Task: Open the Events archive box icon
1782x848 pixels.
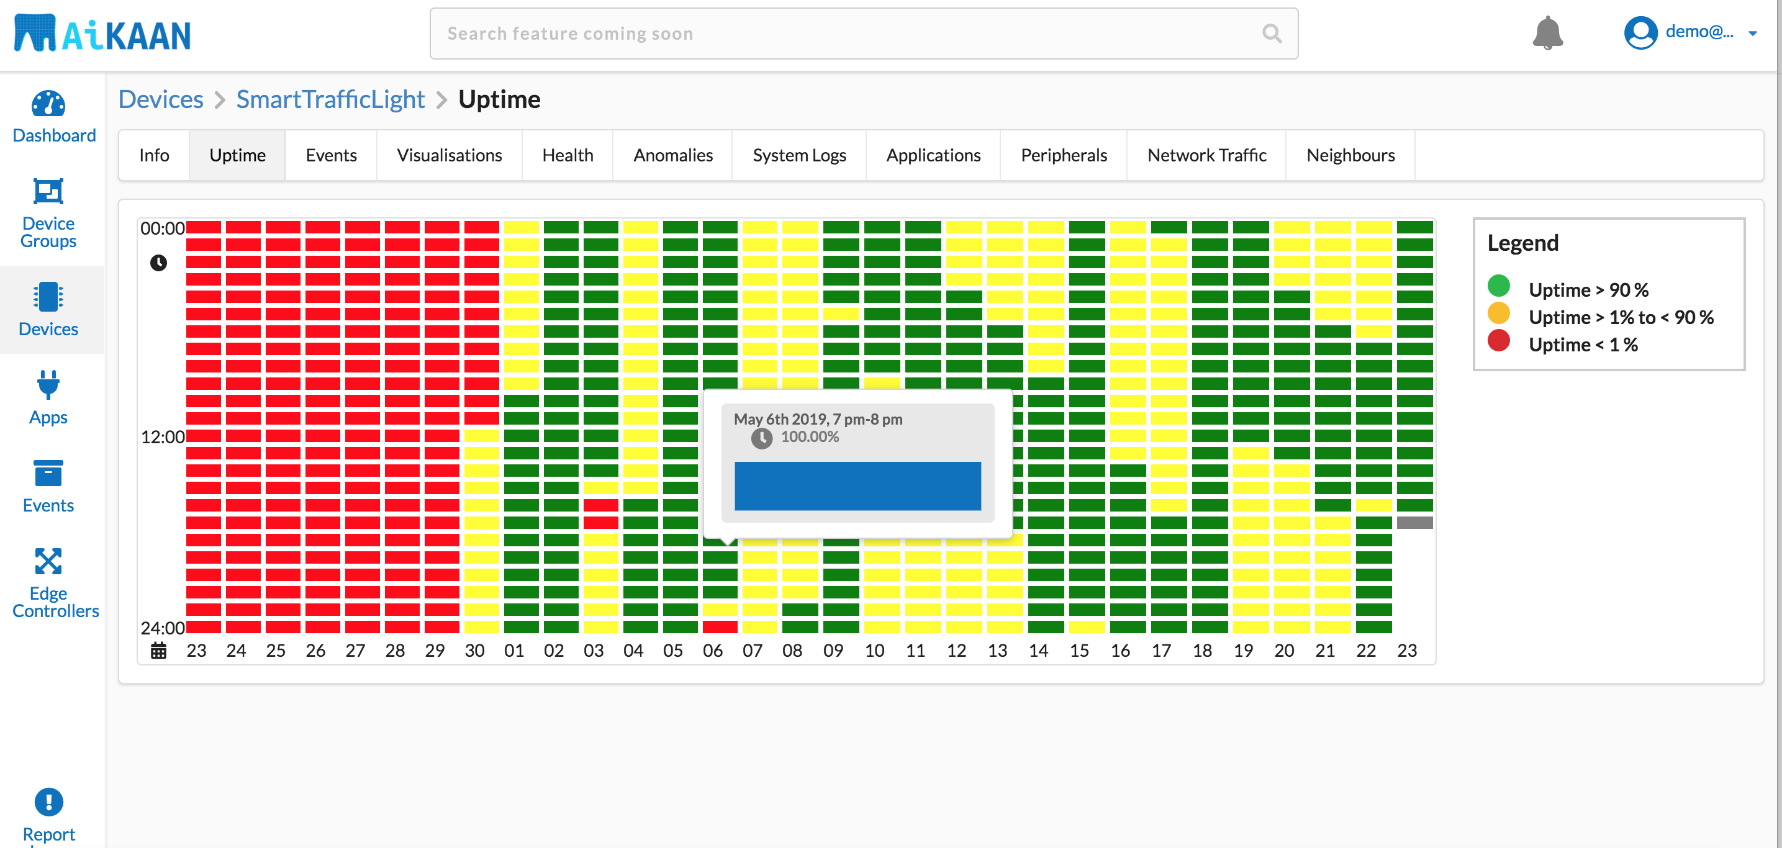Action: coord(48,473)
